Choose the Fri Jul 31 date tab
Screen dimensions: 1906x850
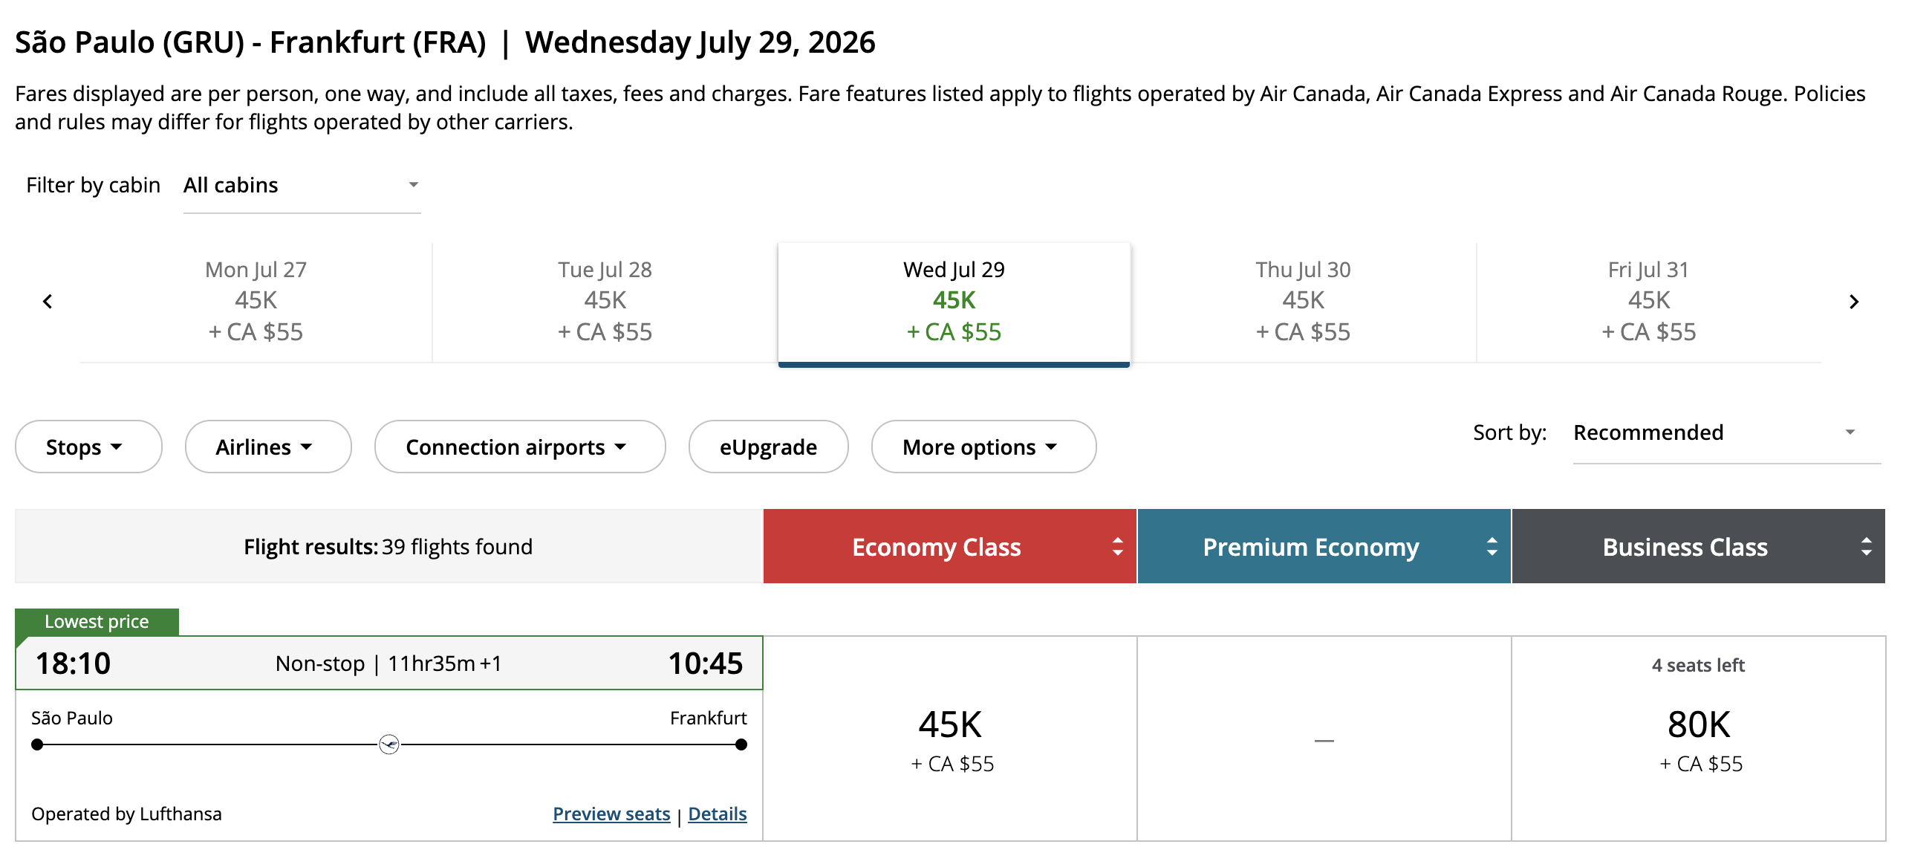pyautogui.click(x=1648, y=301)
